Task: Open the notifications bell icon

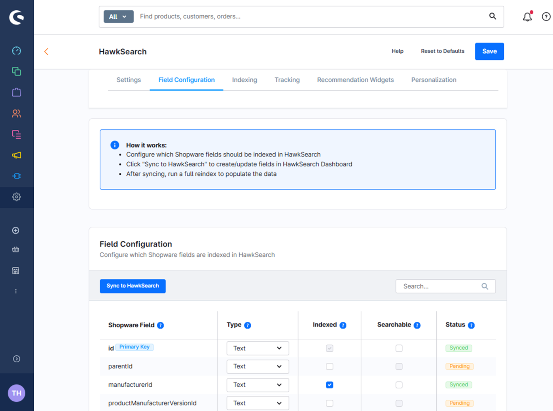Action: [x=527, y=17]
